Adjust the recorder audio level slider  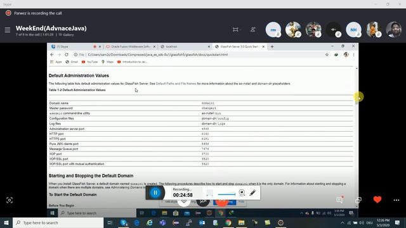pyautogui.click(x=226, y=194)
